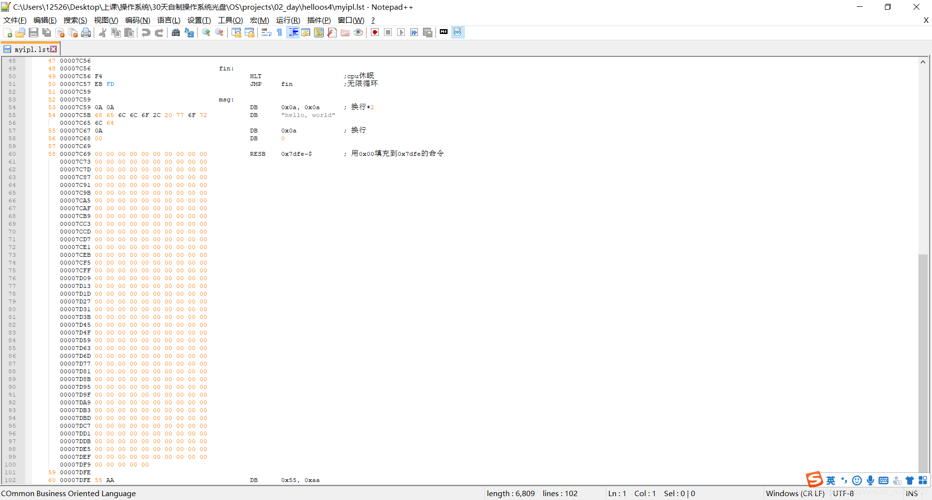Open the 编辑(E) menu
This screenshot has width=932, height=500.
coord(45,20)
